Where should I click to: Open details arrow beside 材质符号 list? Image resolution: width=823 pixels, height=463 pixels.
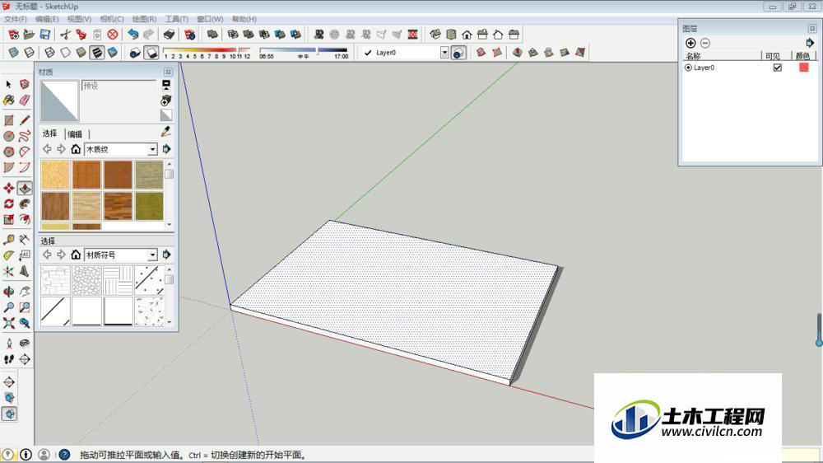(166, 255)
